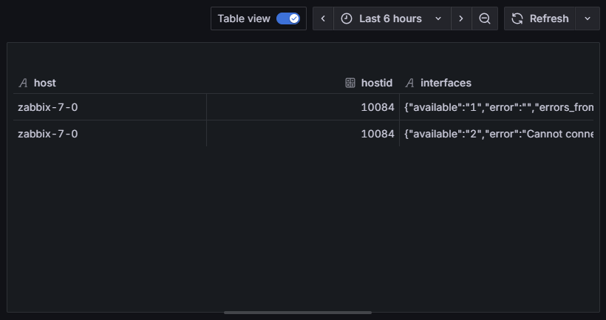Click the string type icon beside host
606x320 pixels.
[x=23, y=83]
